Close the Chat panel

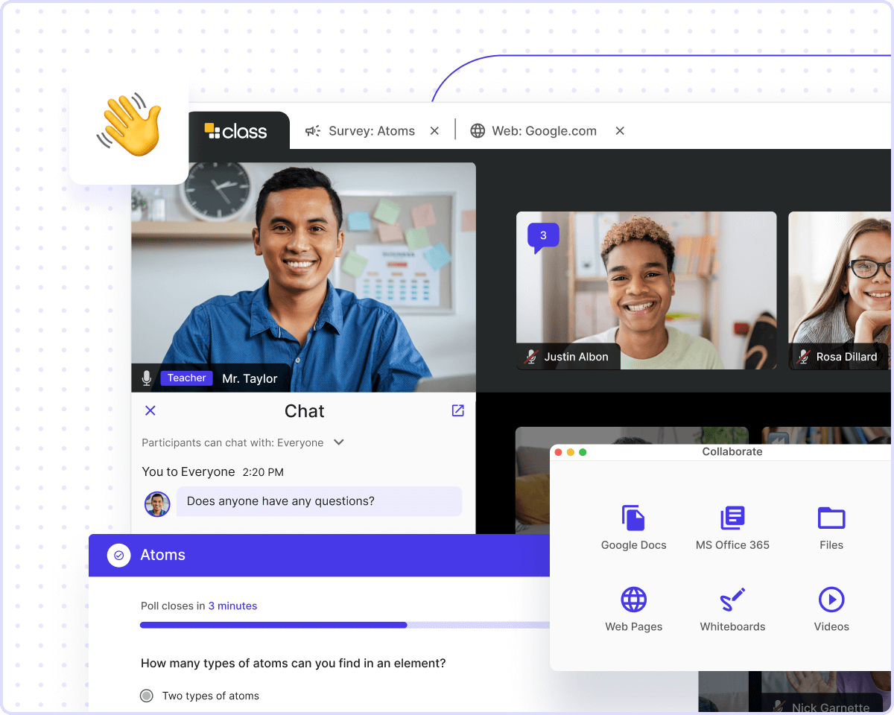(150, 410)
